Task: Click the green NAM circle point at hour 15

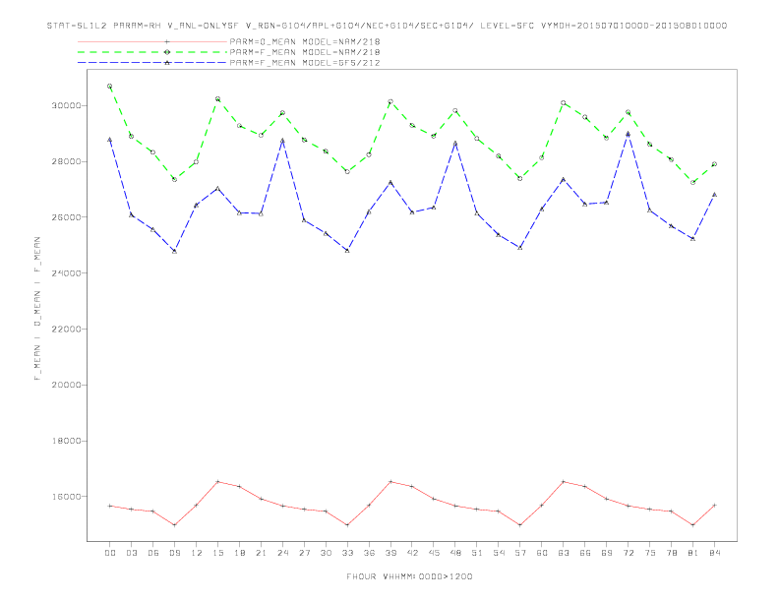Action: pos(218,99)
